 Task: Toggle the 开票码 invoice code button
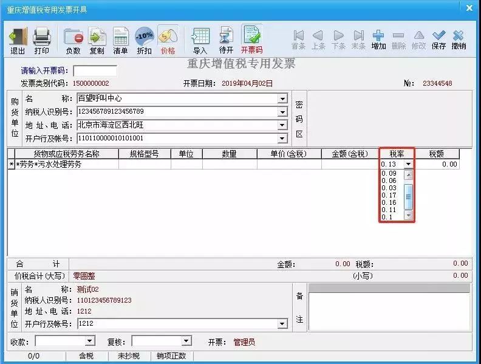pos(251,40)
